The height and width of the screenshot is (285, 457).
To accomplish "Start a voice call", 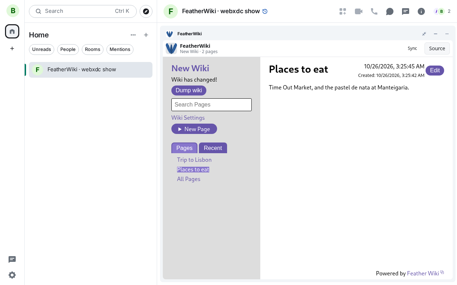I will click(x=374, y=11).
